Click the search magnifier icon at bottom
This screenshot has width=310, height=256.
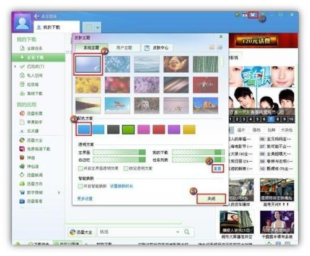pyautogui.click(x=187, y=232)
